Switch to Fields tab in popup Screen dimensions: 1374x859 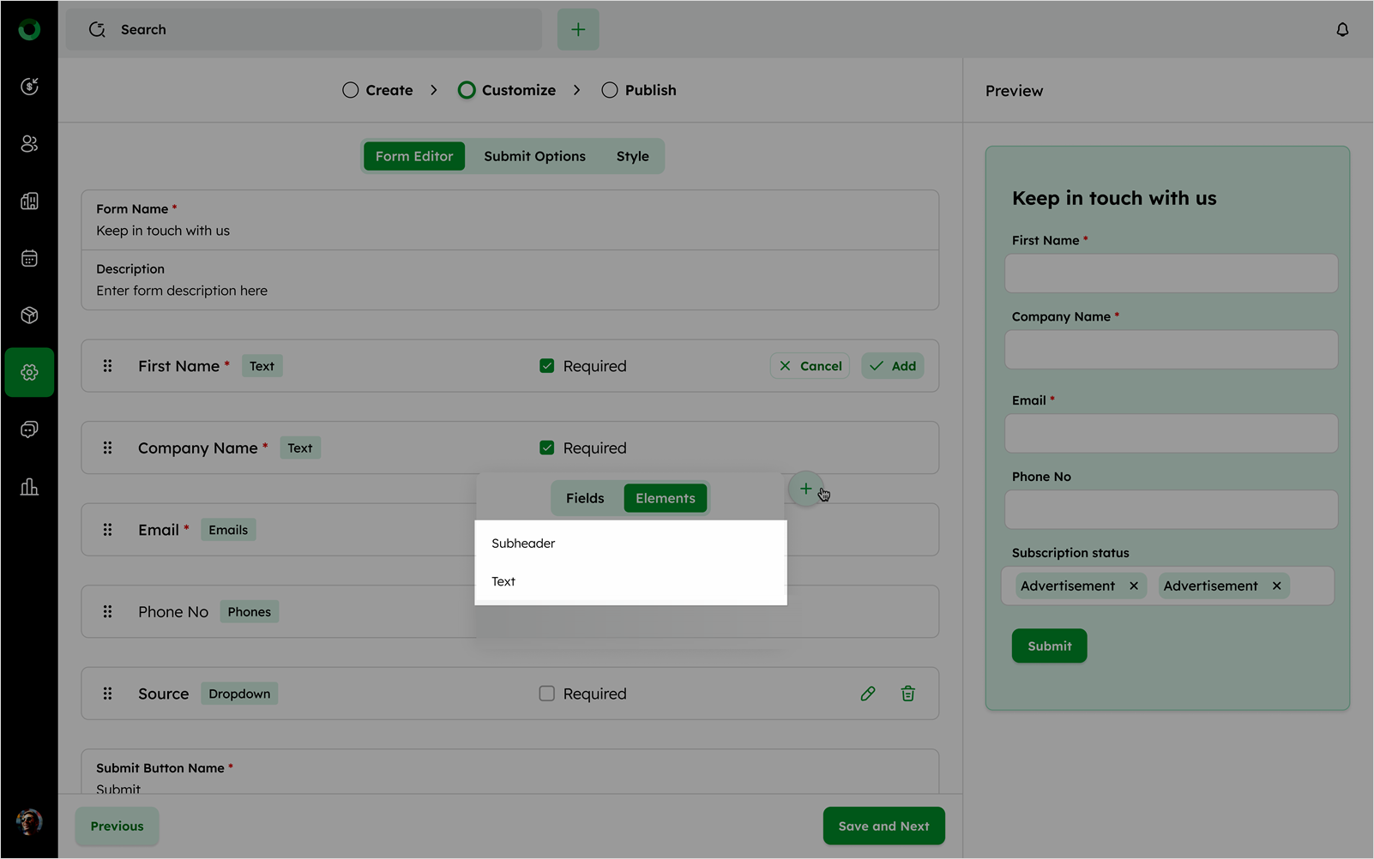point(585,498)
